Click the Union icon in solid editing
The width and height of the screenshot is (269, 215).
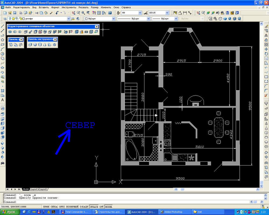pyautogui.click(x=10, y=32)
